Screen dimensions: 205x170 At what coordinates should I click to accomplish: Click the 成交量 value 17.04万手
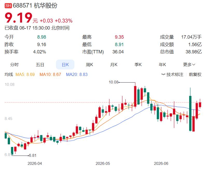192,37
